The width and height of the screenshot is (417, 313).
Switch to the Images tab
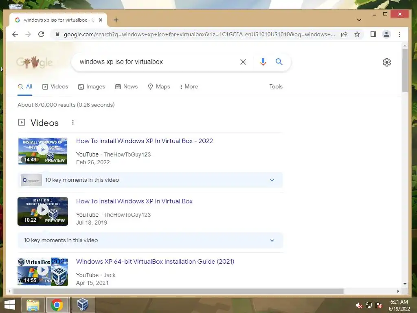[x=92, y=87]
